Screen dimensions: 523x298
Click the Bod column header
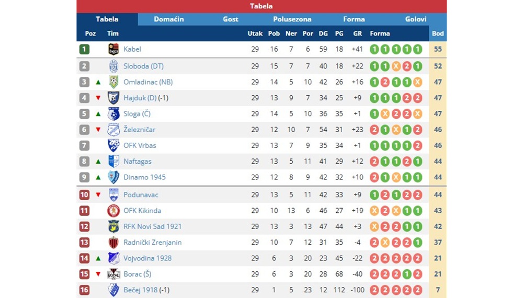point(438,33)
